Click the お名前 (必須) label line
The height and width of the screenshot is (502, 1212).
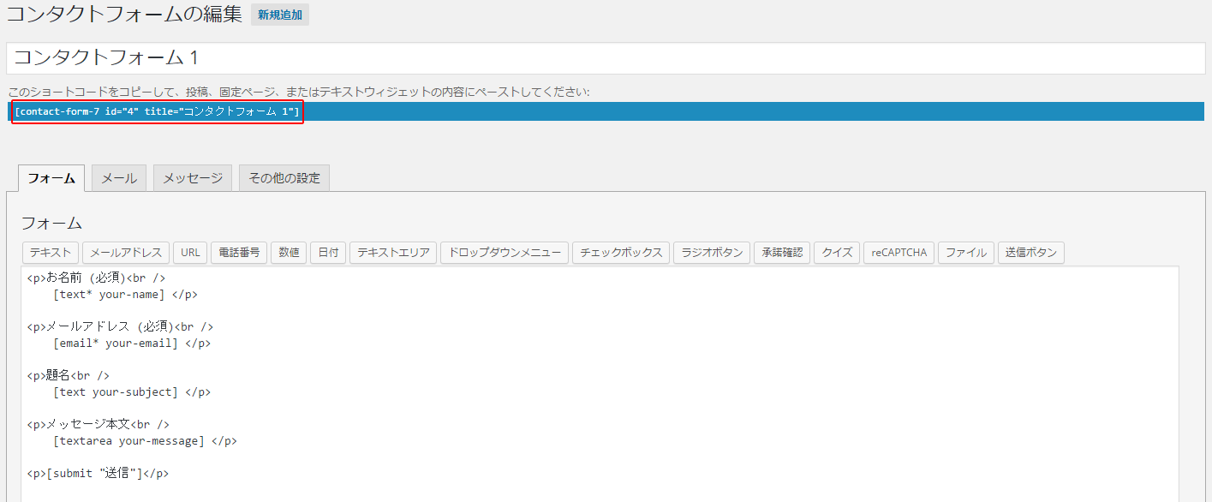(x=96, y=278)
